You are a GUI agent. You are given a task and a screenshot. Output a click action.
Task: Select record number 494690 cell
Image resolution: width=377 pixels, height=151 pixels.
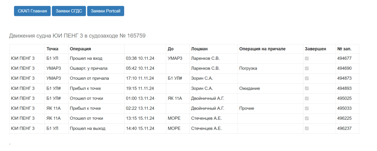tap(344, 68)
